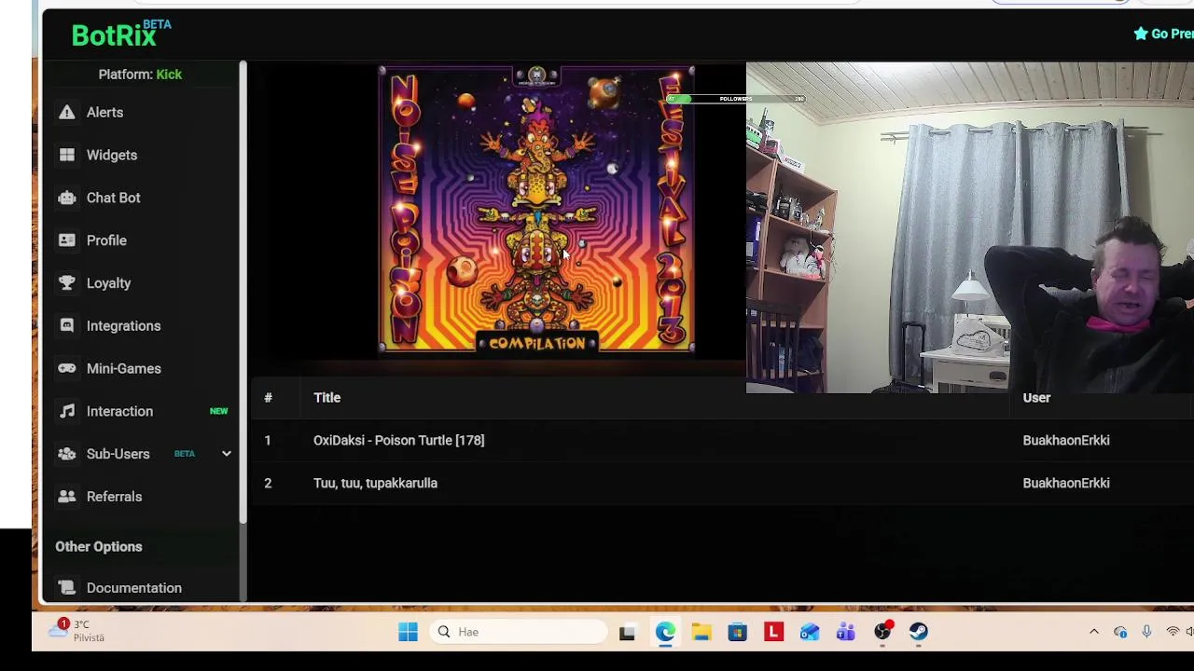Click the Mini-Games gamepad icon
Screen dimensions: 1194x671
coord(67,368)
